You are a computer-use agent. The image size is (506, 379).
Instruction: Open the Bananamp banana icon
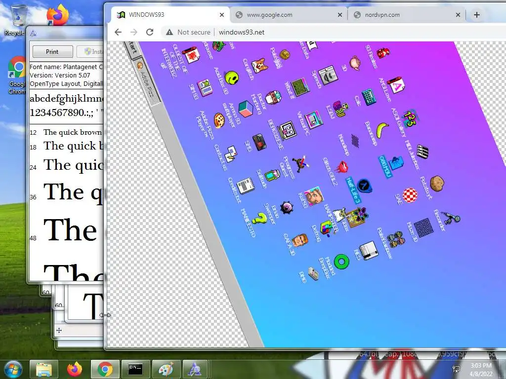pos(383,130)
